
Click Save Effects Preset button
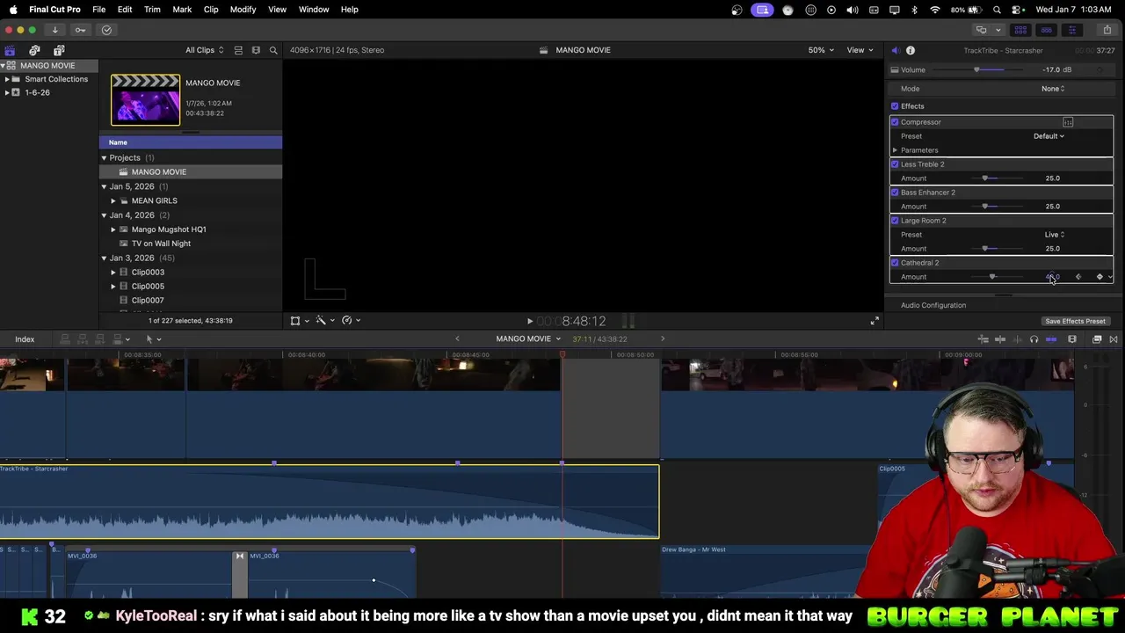(x=1075, y=322)
